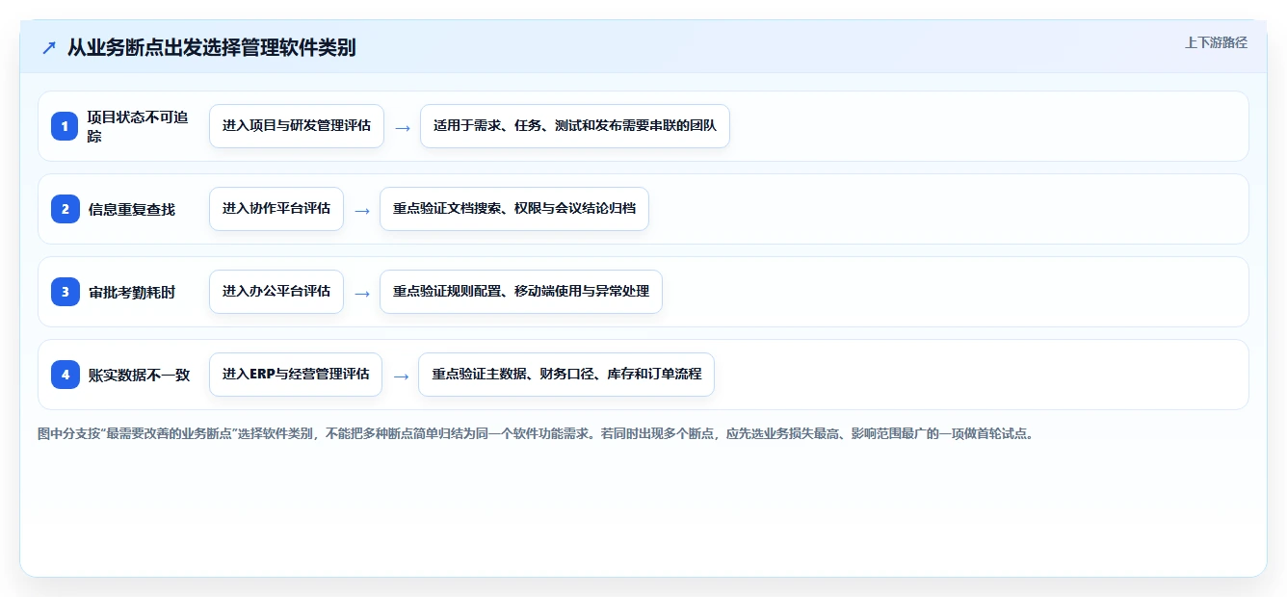Screen dimensions: 1287x597
Task: Select the 进入协作平台评估 box
Action: [x=276, y=209]
